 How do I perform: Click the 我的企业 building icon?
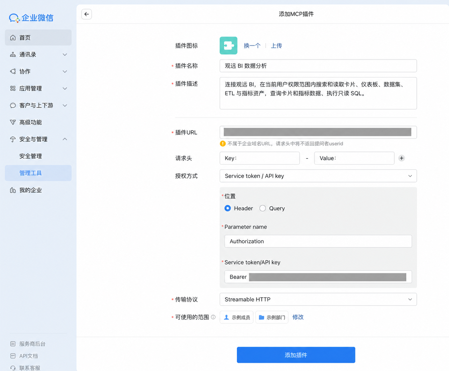tap(13, 190)
